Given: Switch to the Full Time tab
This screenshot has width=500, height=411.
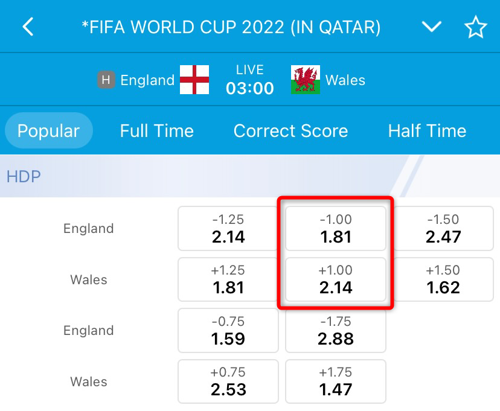Looking at the screenshot, I should tap(156, 131).
